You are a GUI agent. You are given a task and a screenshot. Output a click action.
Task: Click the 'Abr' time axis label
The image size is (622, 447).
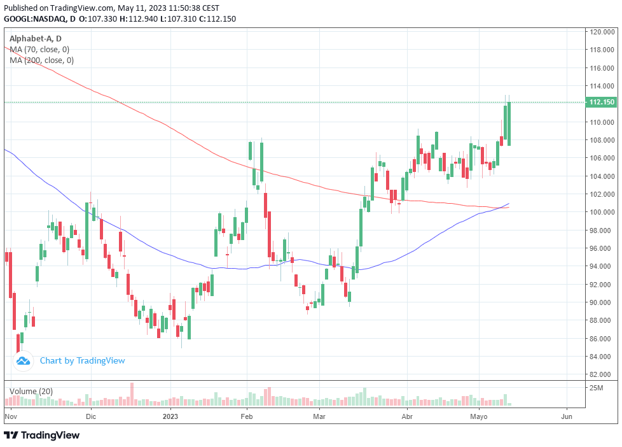(408, 416)
